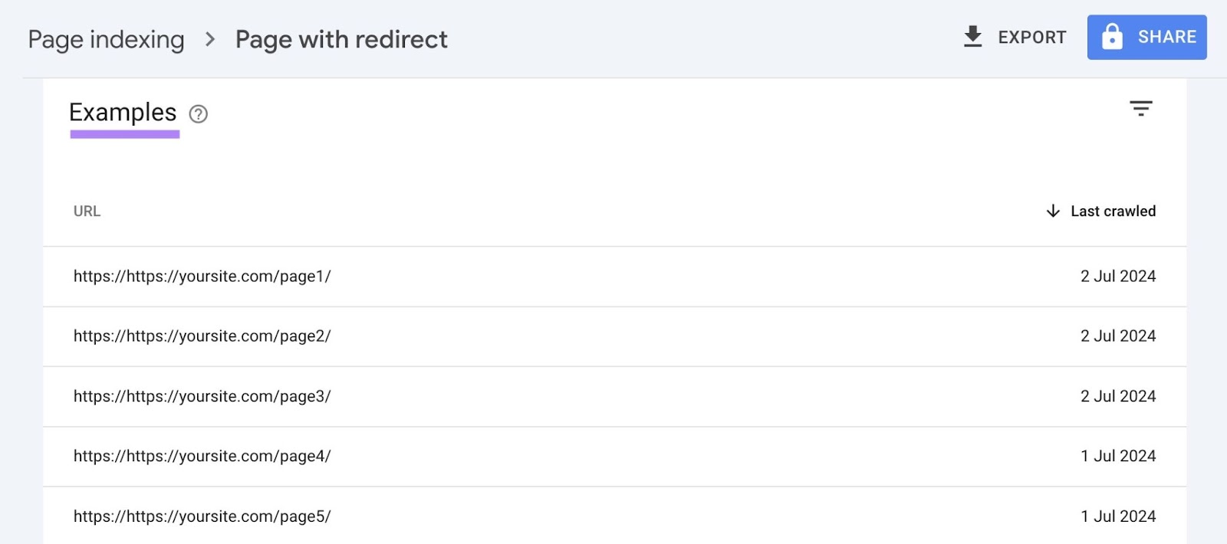The image size is (1227, 544).
Task: Click the lock icon inside Share button
Action: coord(1114,36)
